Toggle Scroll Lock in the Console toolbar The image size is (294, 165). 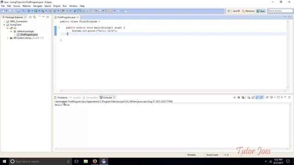coord(253,98)
